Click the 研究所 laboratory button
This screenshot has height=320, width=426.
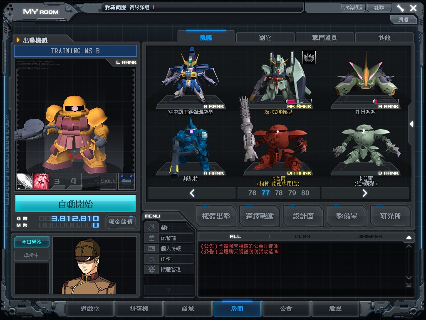[390, 216]
